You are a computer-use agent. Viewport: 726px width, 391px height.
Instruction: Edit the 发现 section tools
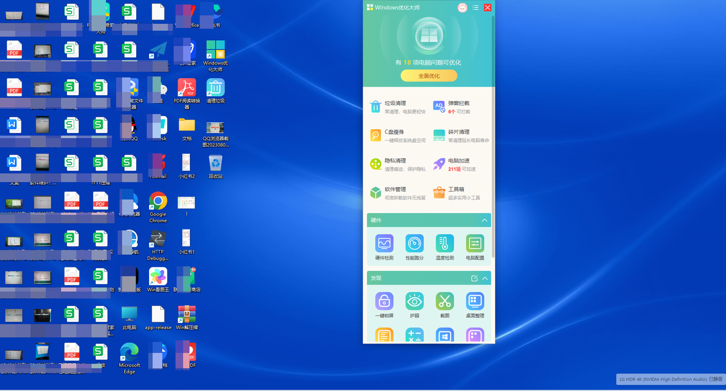[x=474, y=278]
